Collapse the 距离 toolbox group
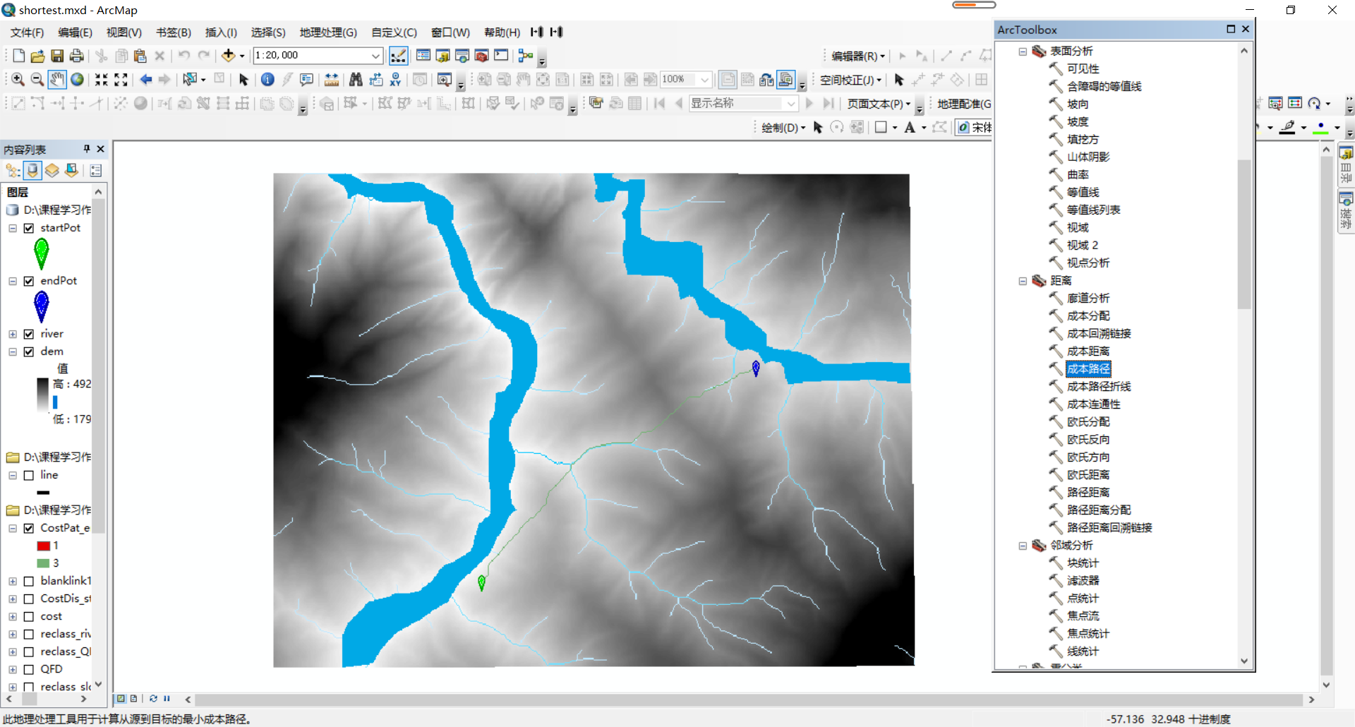1355x727 pixels. (1023, 280)
